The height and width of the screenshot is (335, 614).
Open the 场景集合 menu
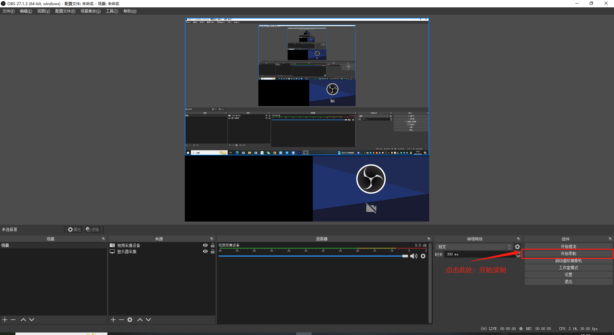(91, 11)
